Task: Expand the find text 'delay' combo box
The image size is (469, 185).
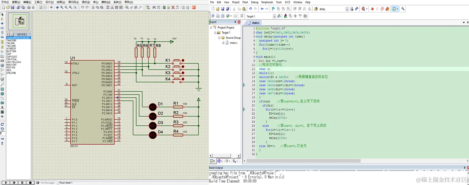Action: point(347,9)
